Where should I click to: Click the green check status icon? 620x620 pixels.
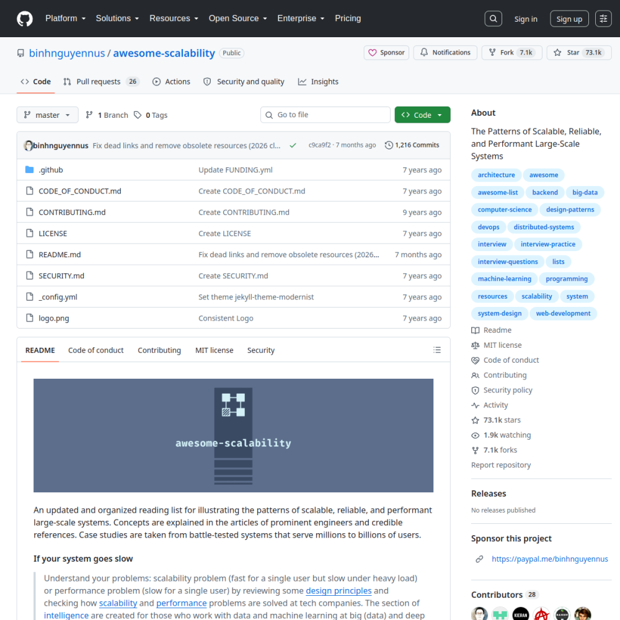click(293, 146)
